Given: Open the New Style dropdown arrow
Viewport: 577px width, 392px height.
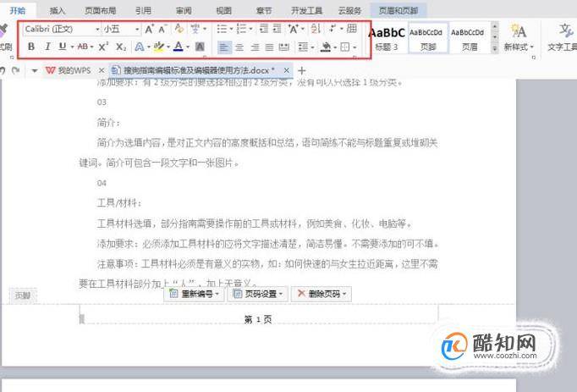Looking at the screenshot, I should point(532,47).
